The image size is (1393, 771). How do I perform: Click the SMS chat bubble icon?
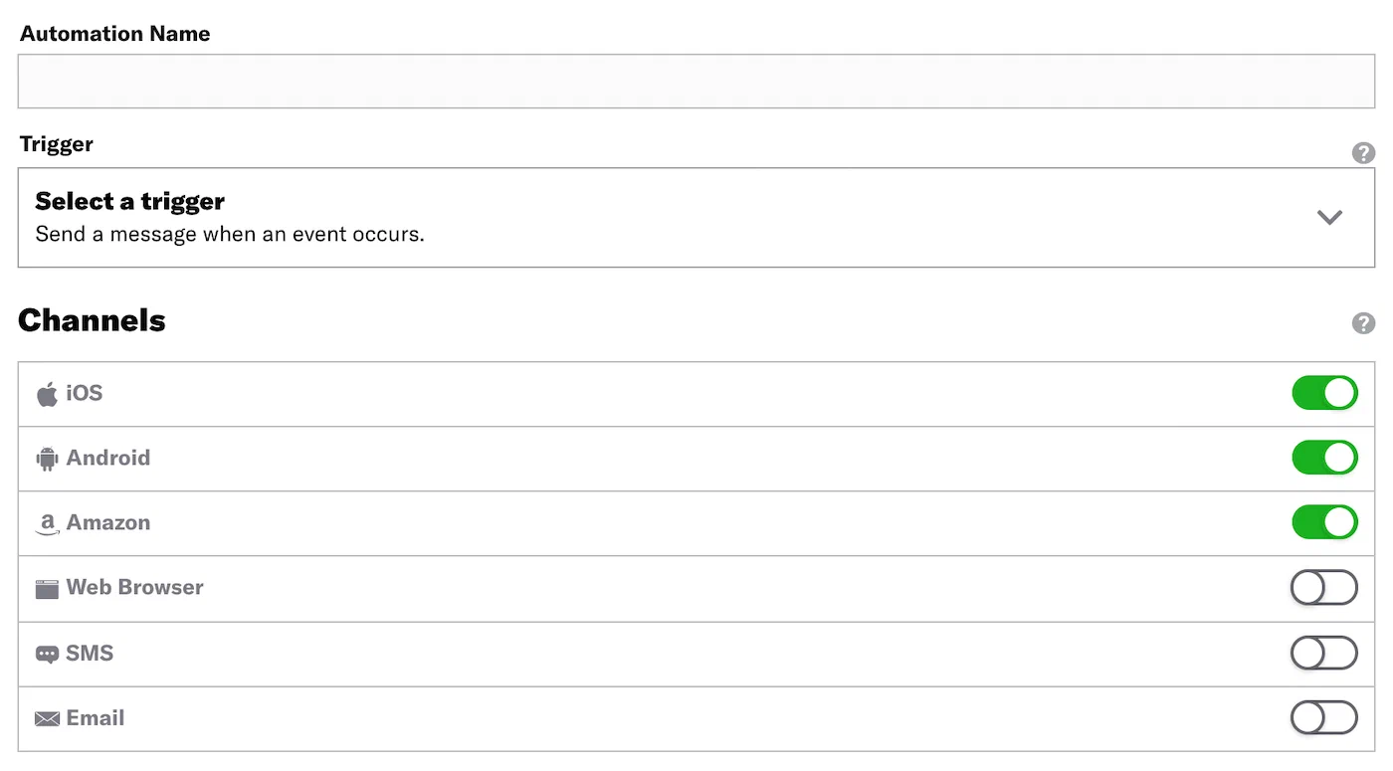click(46, 653)
